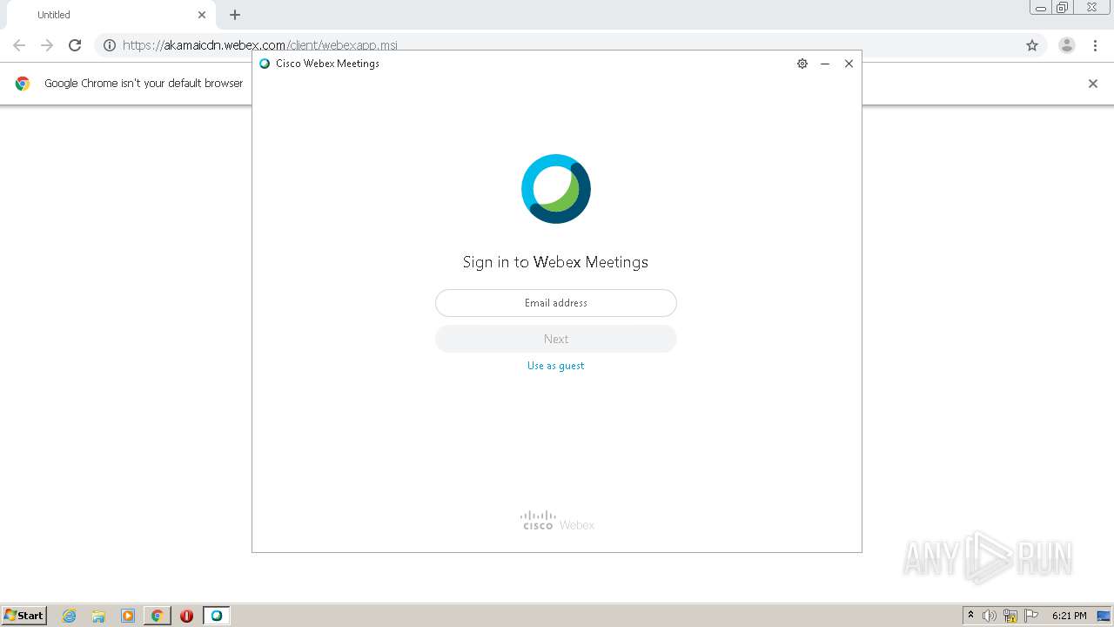Click the Chrome back arrow

coord(19,45)
